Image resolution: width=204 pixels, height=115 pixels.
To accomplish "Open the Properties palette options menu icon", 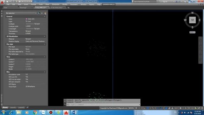I will click(2, 16).
